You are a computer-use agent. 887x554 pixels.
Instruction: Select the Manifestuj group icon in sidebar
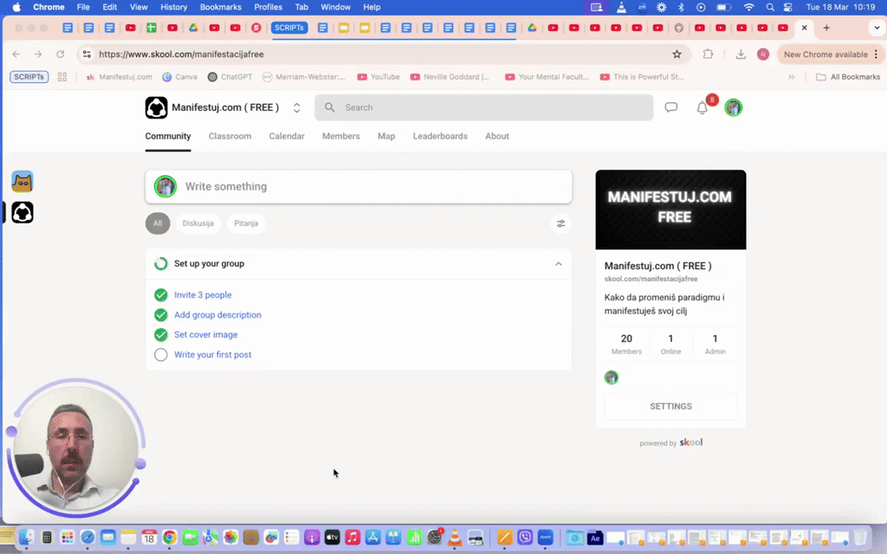click(x=23, y=213)
